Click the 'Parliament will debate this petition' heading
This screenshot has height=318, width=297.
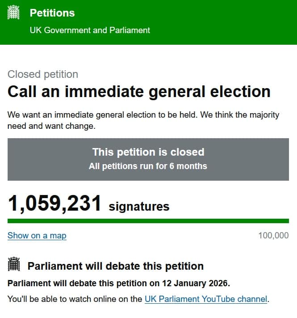[x=115, y=266]
